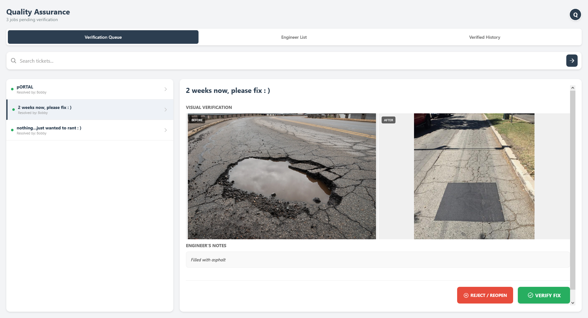The width and height of the screenshot is (588, 318).
Task: Expand the '2 weeks now' ticket chevron
Action: [x=165, y=110]
